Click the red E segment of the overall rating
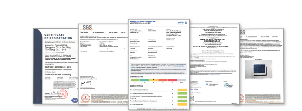 [x=172, y=80]
